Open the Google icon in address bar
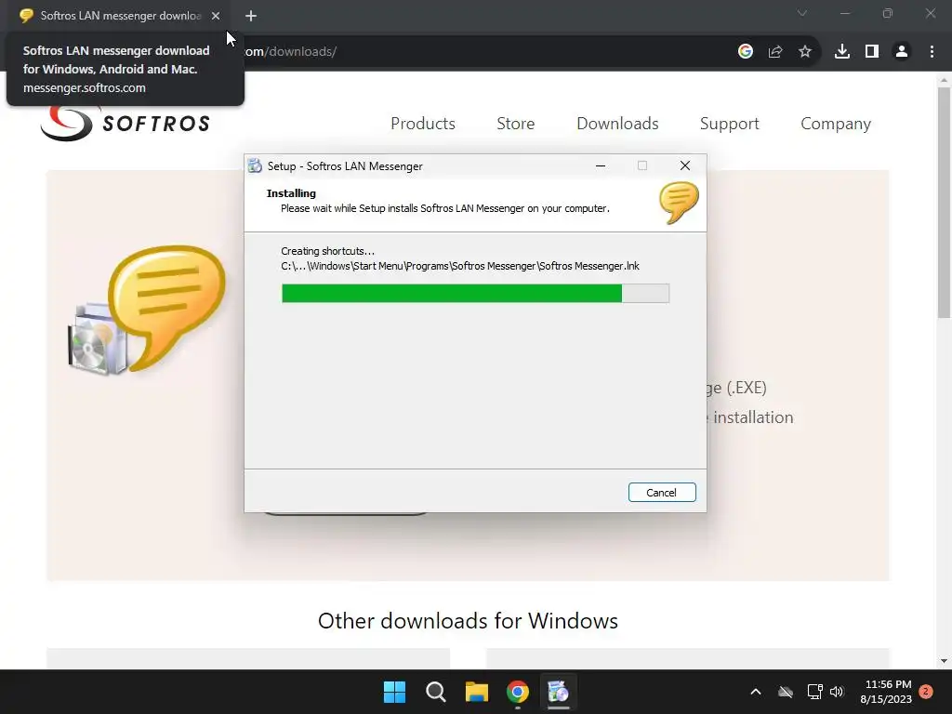Viewport: 952px width, 714px height. coord(746,52)
